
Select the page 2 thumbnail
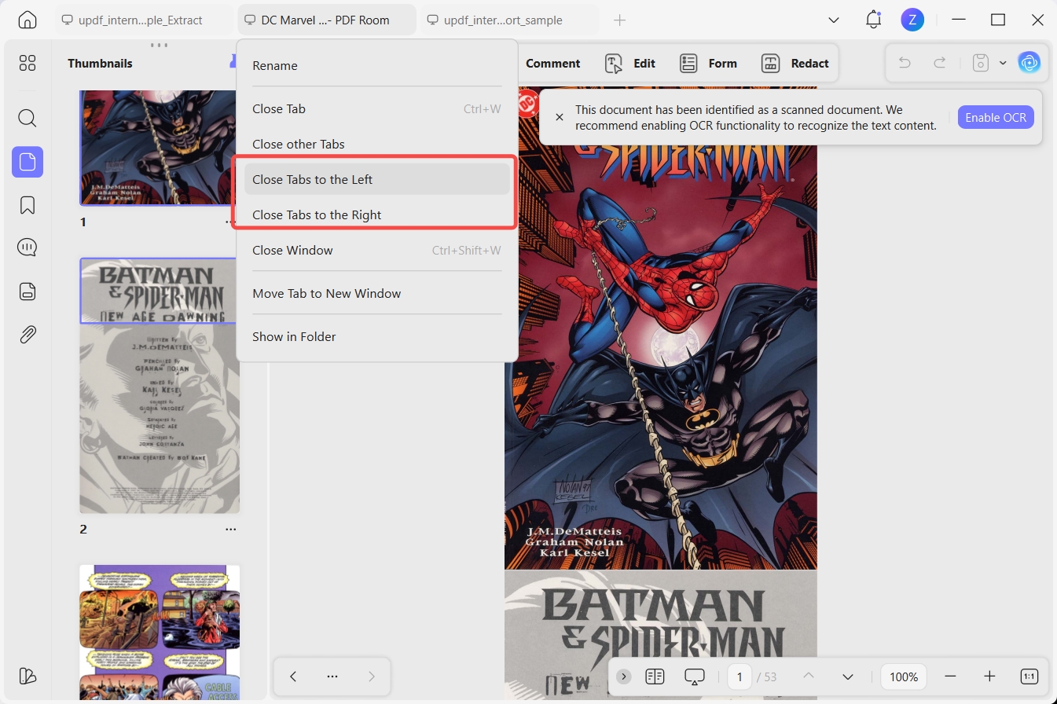point(160,386)
